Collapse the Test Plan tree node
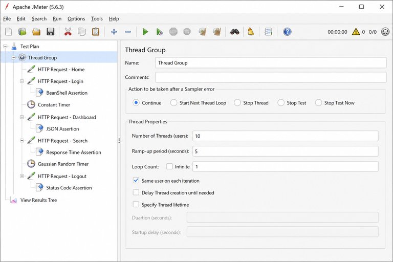 coord(5,47)
